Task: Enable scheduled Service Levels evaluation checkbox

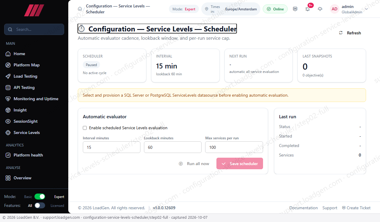Action: pos(85,128)
